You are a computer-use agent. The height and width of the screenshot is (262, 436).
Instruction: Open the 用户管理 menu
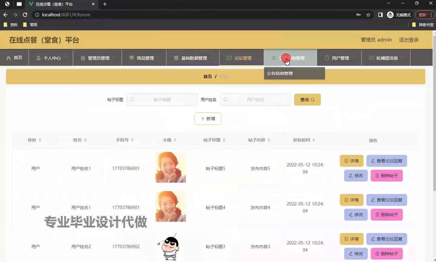point(339,58)
